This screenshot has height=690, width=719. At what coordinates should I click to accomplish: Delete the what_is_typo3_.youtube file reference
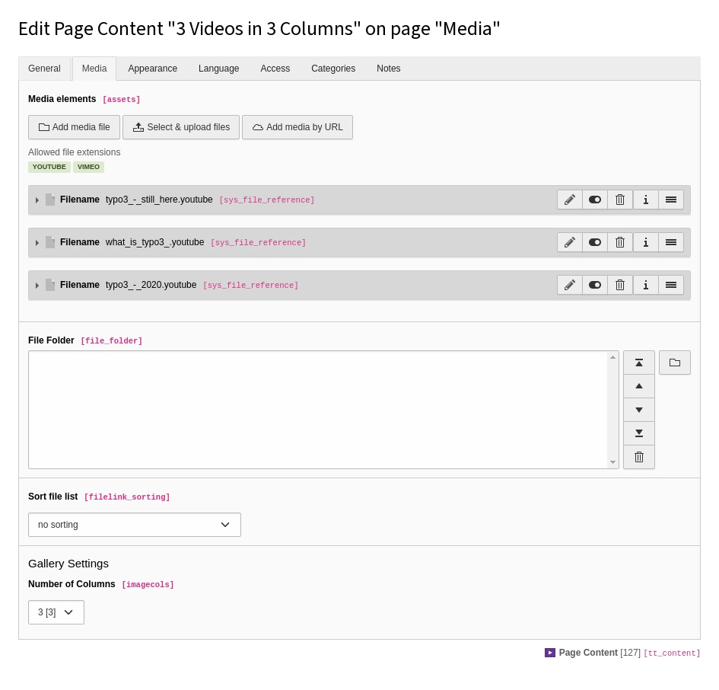[x=620, y=242]
